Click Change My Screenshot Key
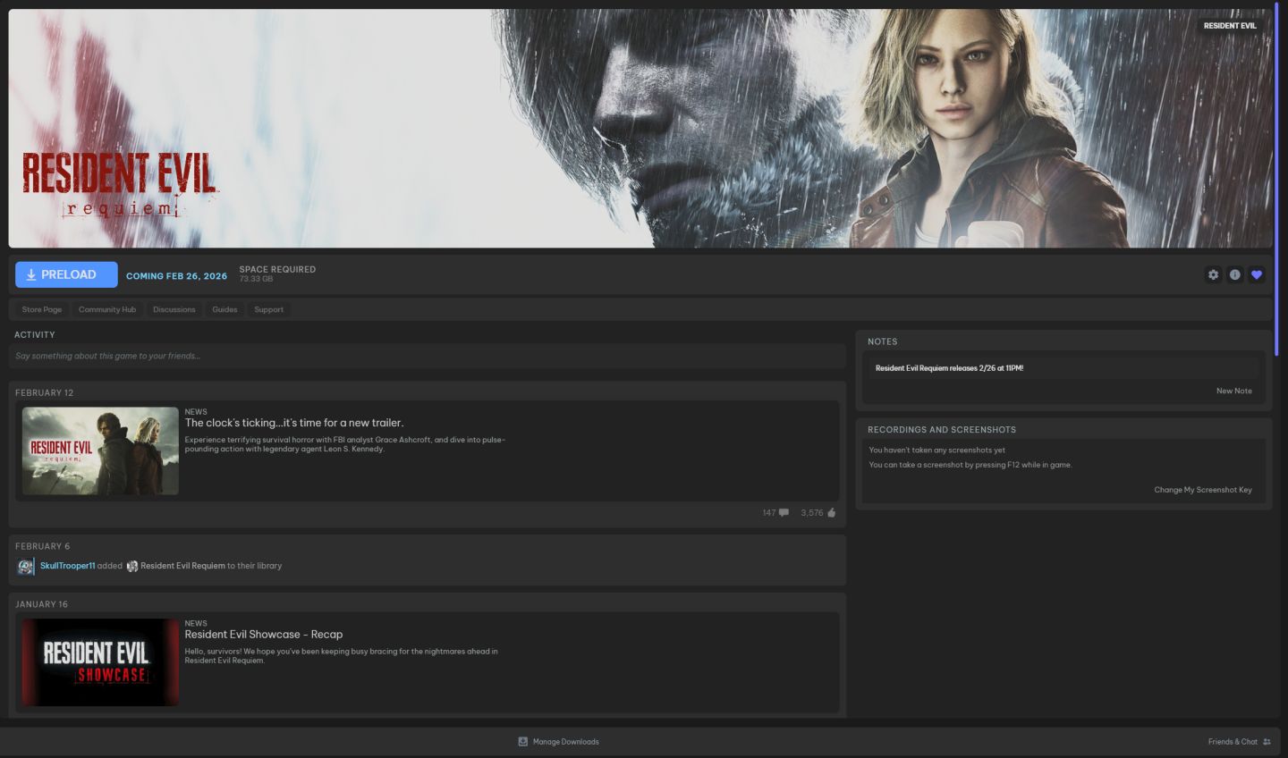The image size is (1288, 758). point(1203,490)
